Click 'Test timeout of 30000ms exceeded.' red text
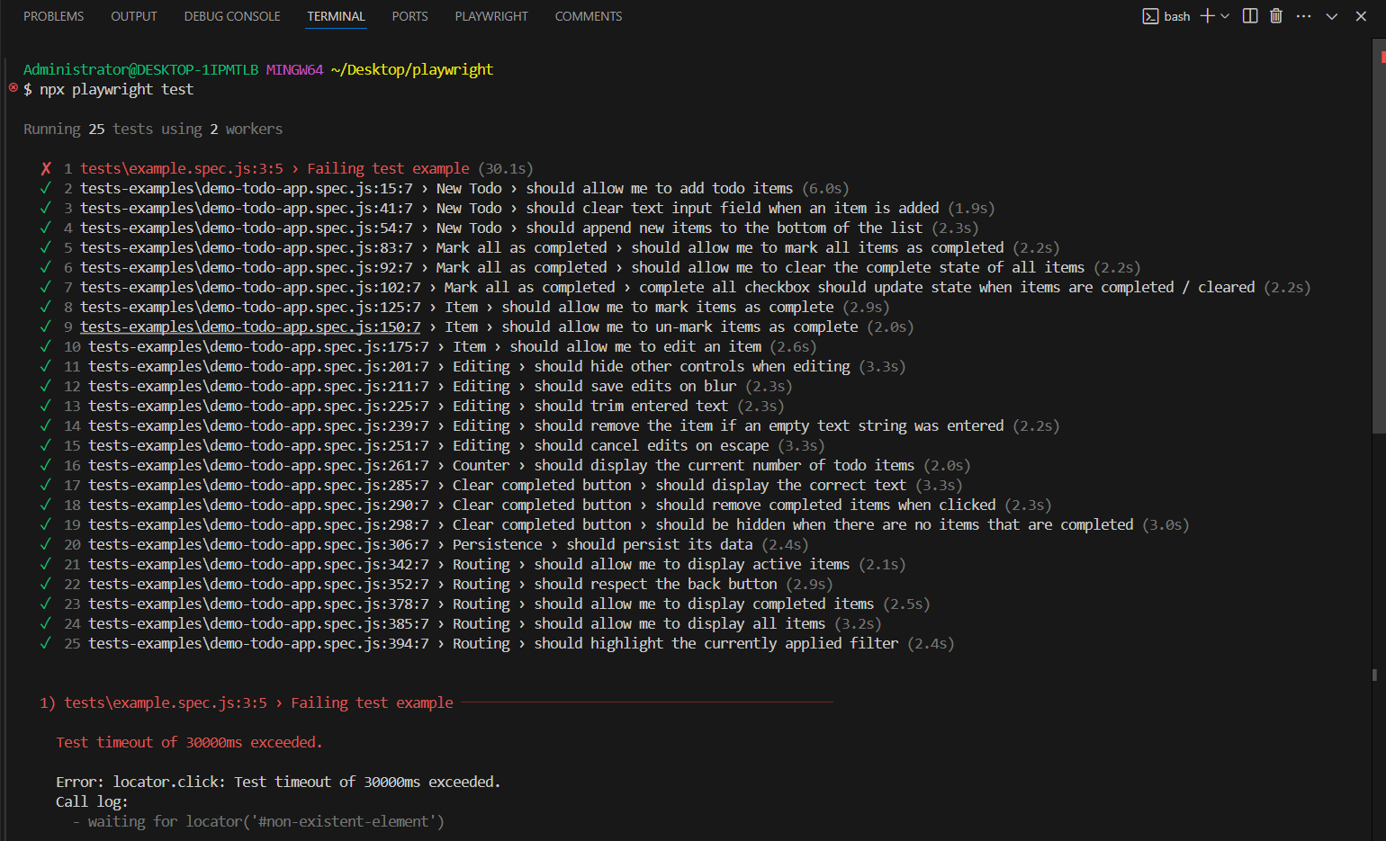 click(x=189, y=742)
